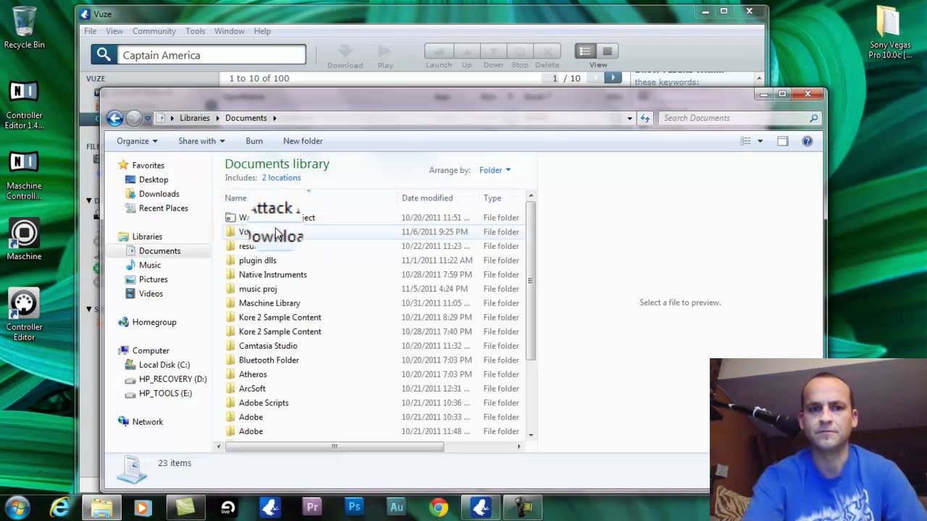Select HP_RECOVERY (D:) drive
Screen dimensions: 927x521
[x=172, y=379]
